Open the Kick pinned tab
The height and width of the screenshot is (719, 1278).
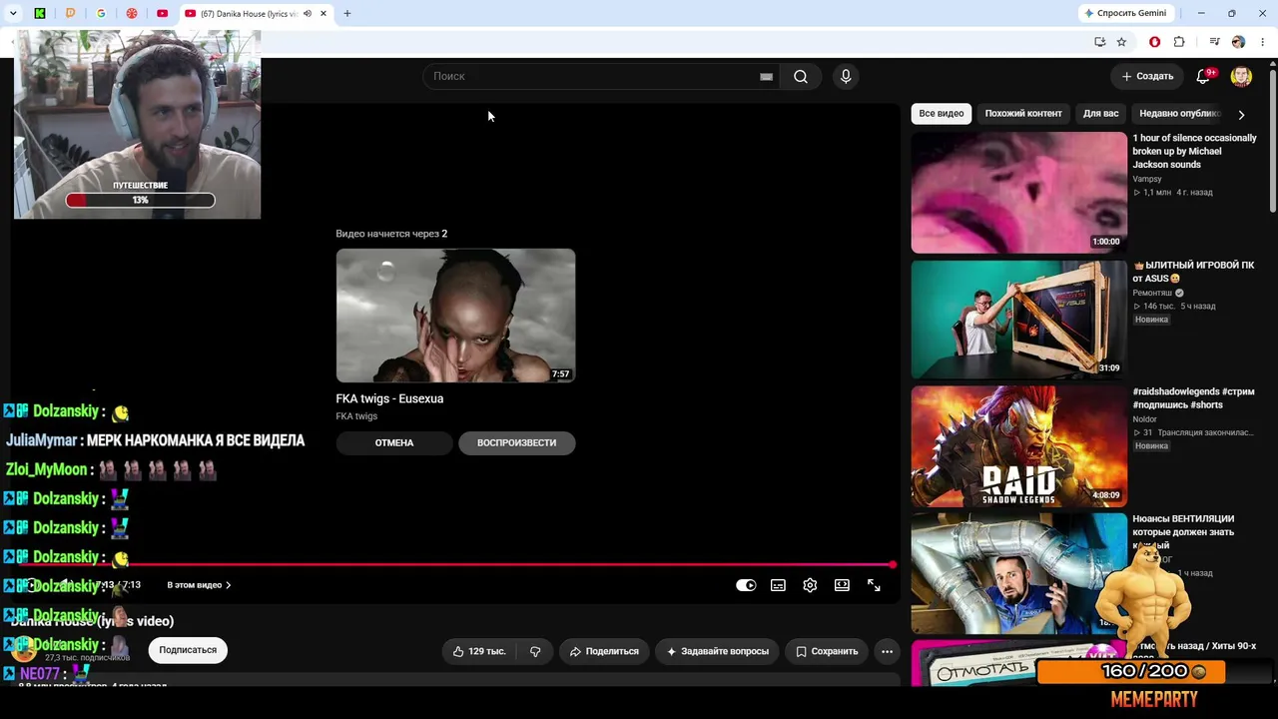pos(40,14)
